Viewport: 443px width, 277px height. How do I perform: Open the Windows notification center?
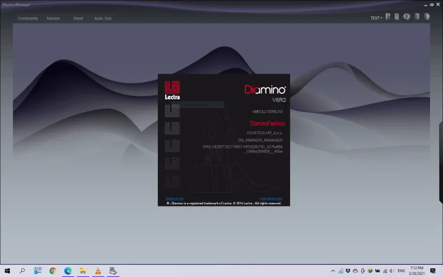[432, 271]
